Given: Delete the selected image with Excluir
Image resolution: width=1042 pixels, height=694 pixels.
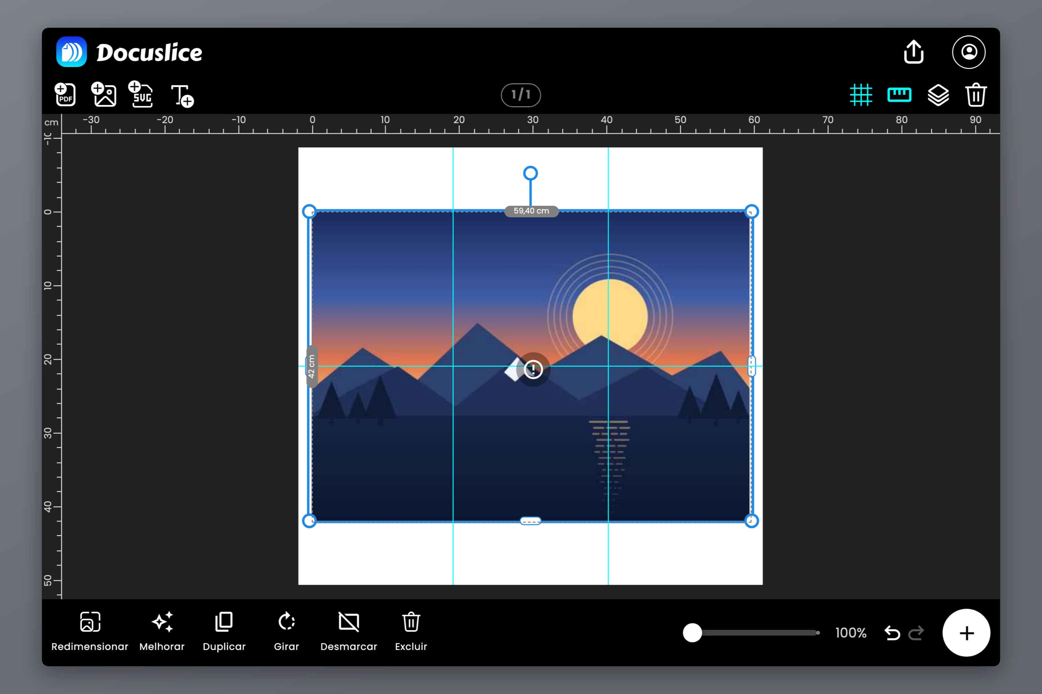Looking at the screenshot, I should click(411, 632).
